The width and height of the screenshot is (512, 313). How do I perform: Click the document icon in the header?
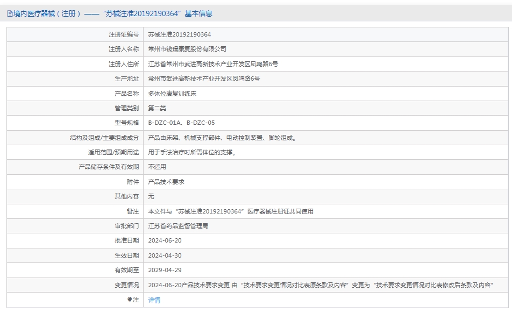pyautogui.click(x=10, y=13)
